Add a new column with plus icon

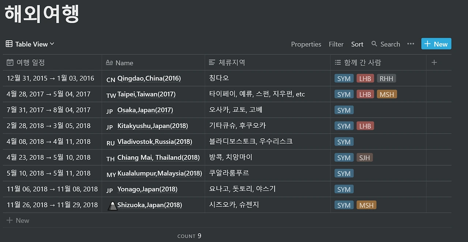(434, 63)
